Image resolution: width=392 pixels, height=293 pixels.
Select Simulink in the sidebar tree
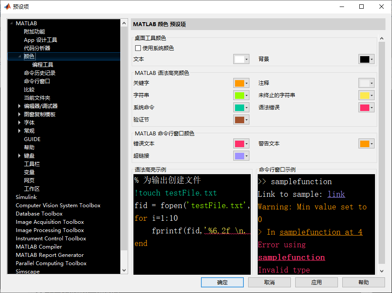pyautogui.click(x=26, y=197)
